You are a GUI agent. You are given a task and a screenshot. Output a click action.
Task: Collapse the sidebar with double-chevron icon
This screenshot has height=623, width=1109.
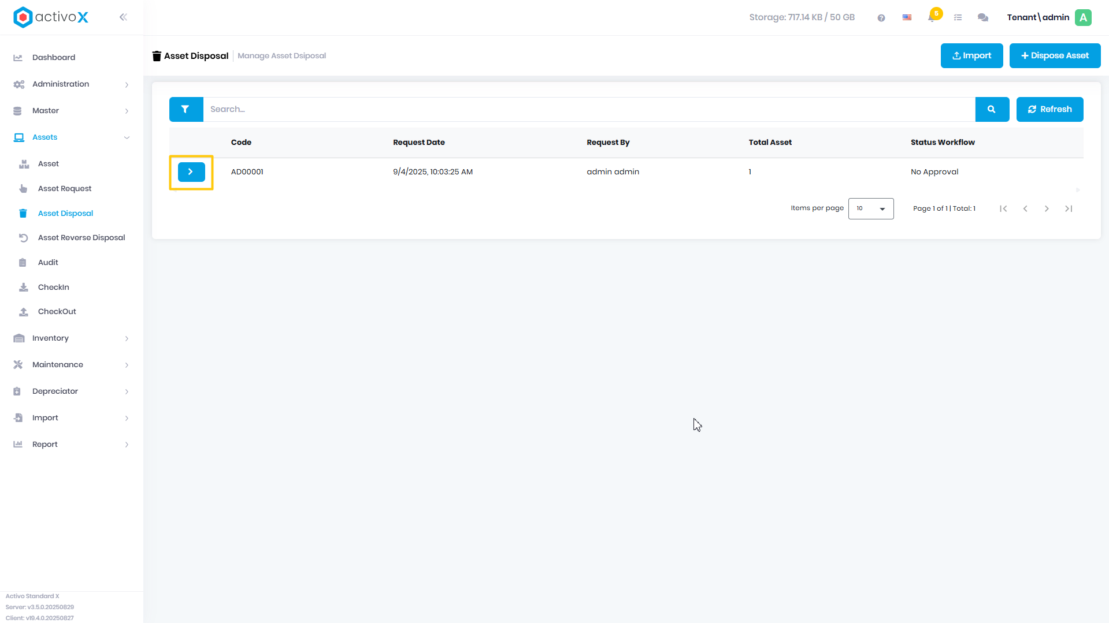point(123,17)
